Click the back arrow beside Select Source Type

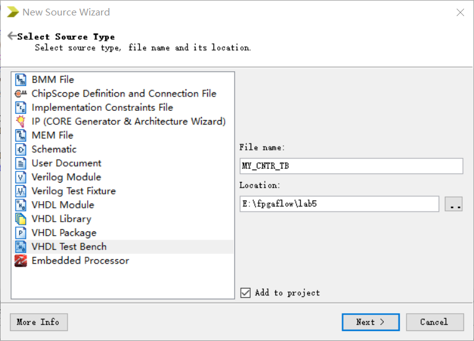coord(12,37)
